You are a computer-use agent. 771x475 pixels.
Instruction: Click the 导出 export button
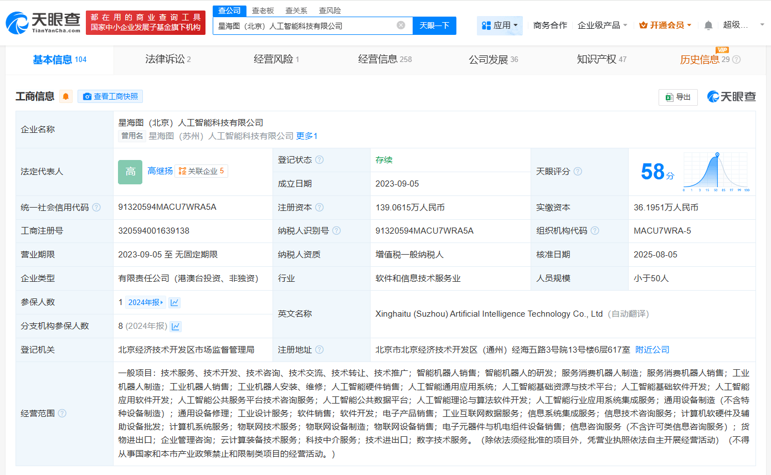678,97
